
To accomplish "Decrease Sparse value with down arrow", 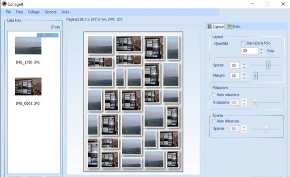I will (x=244, y=131).
